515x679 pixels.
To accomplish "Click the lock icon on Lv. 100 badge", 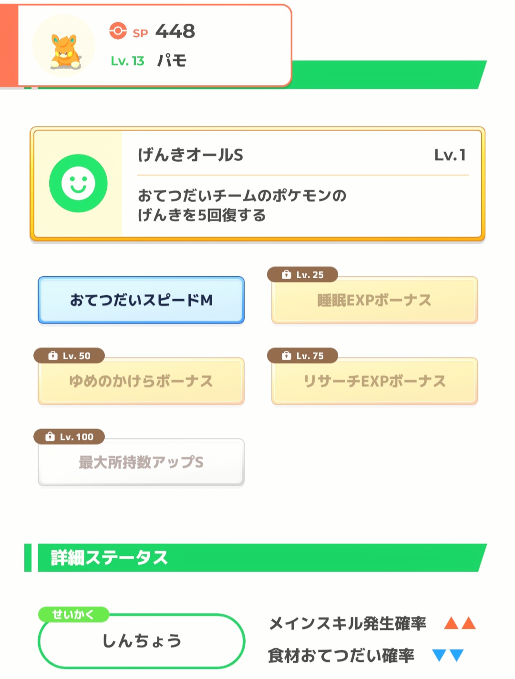I will (50, 437).
